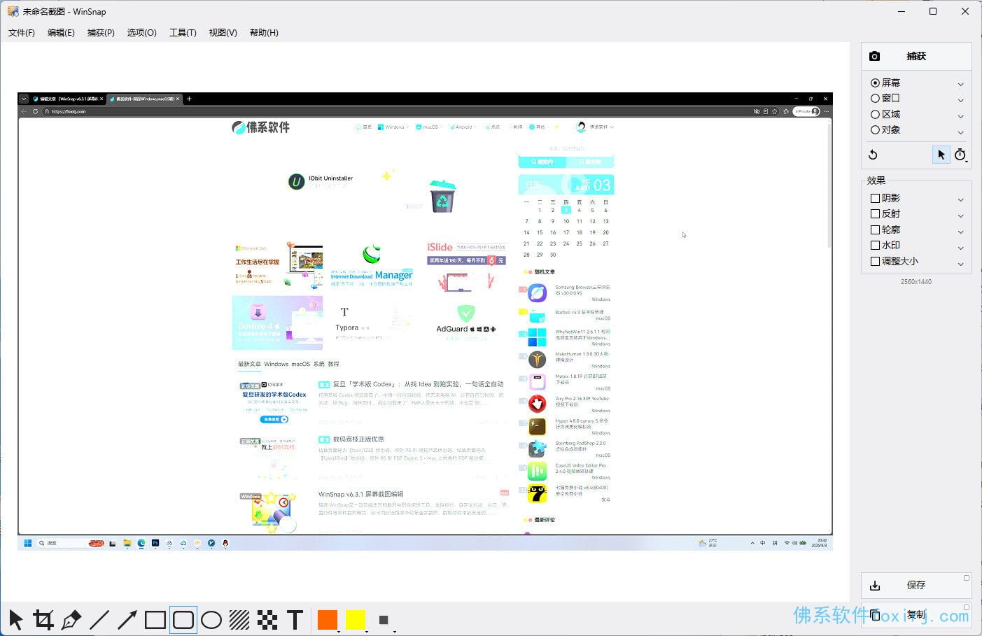This screenshot has height=636, width=982.
Task: Select the diagonal hatch Highlight tool
Action: [239, 620]
